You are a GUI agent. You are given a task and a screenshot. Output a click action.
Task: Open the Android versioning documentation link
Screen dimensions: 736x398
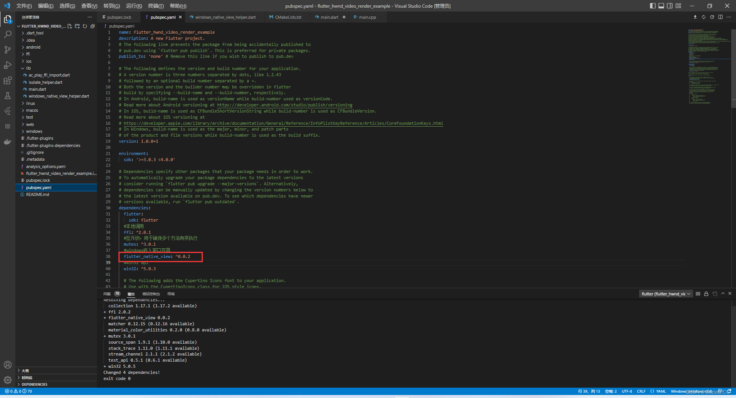coord(285,105)
